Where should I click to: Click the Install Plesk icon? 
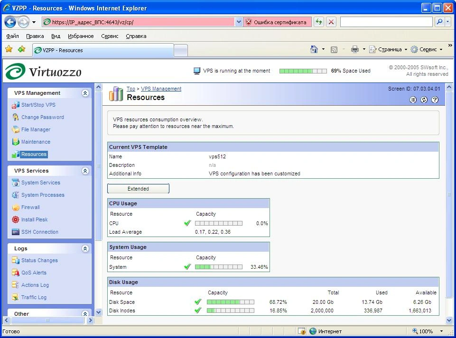coord(15,219)
